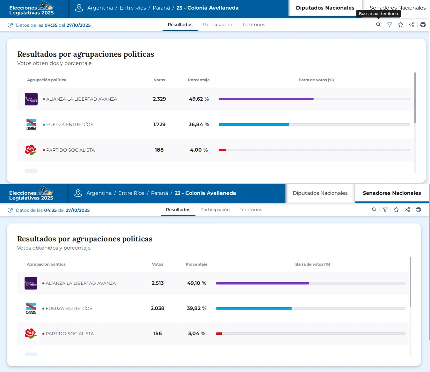Click the La Libertad Avanza logo showing 2.329 votes

[31, 99]
